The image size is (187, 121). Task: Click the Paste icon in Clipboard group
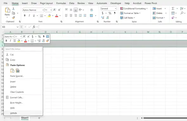(7, 10)
